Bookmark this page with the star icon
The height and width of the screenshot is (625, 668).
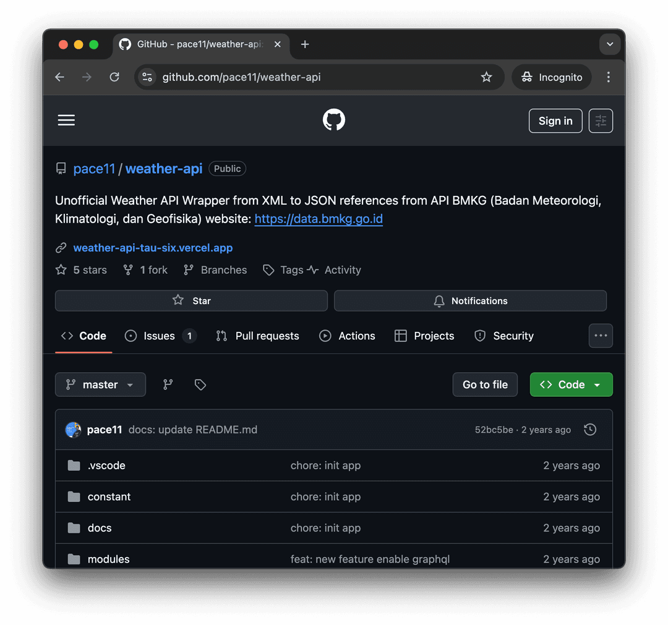[486, 77]
